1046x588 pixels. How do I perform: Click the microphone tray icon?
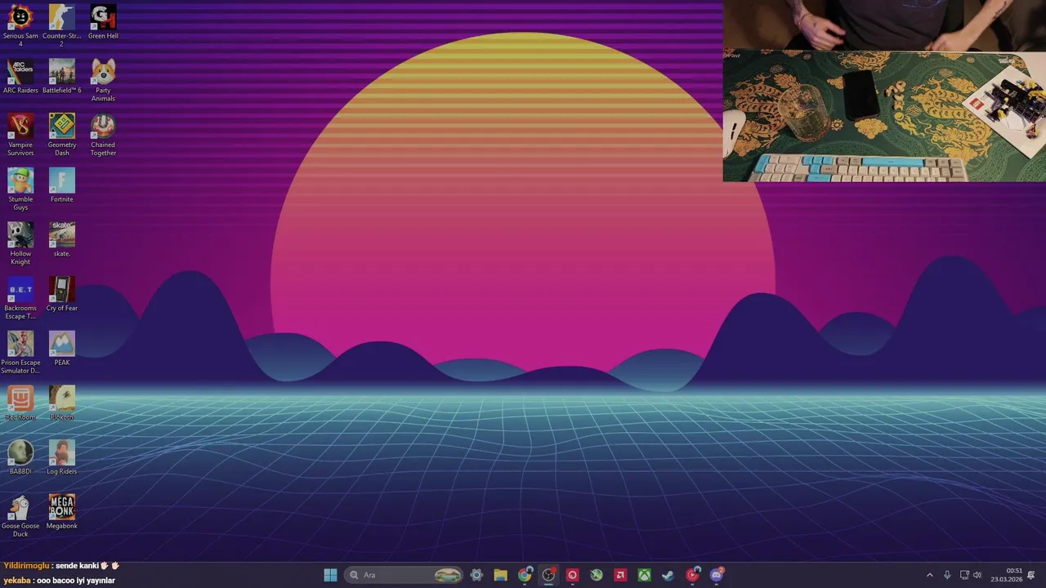pos(947,575)
